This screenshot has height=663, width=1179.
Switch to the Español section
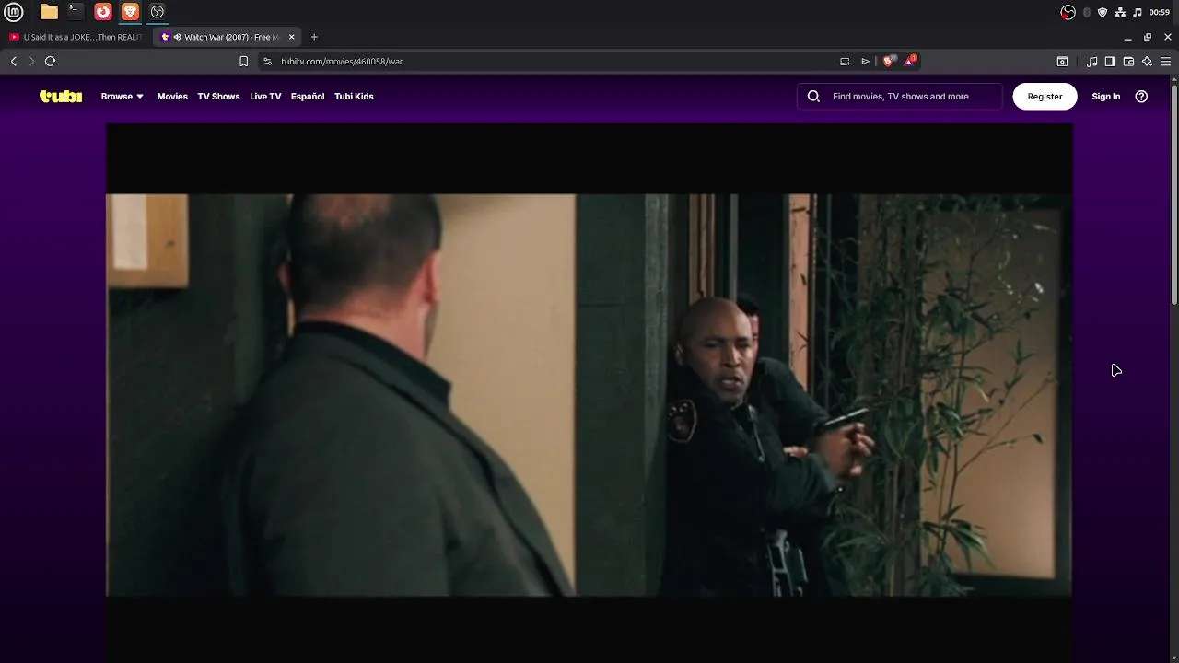pyautogui.click(x=308, y=96)
